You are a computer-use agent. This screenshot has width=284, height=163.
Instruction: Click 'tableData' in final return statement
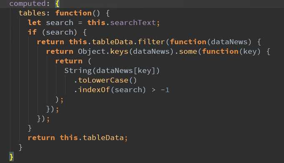click(x=103, y=138)
